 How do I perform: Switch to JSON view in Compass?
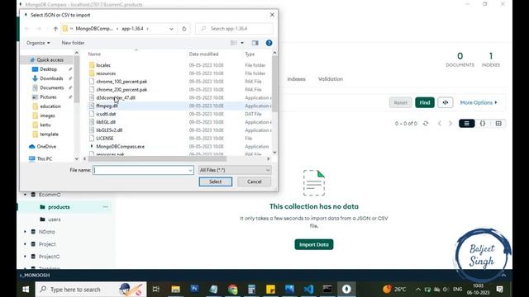[483, 124]
